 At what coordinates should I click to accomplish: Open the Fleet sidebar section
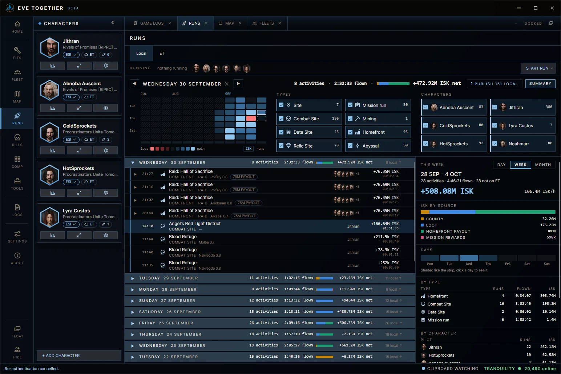click(x=17, y=75)
